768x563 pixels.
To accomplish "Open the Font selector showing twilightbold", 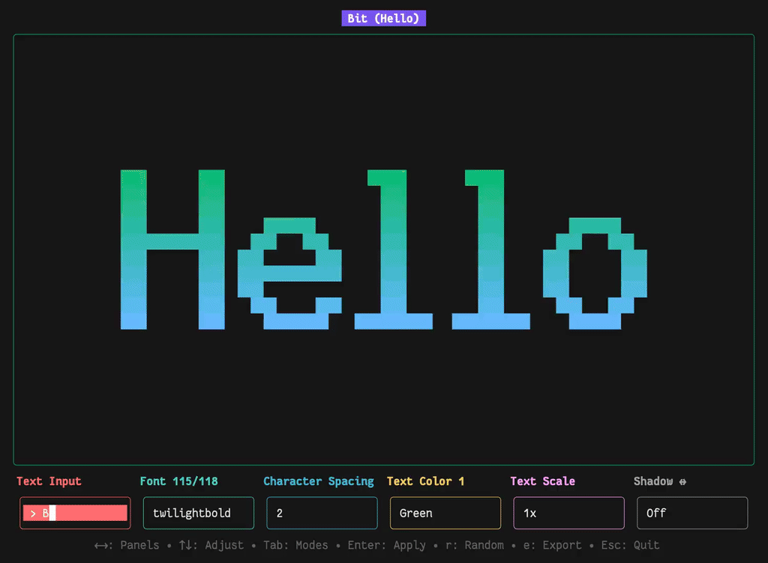I will [x=198, y=513].
